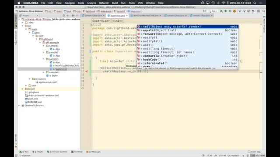
Task: Click Maven Projects side panel button
Action: (264, 24)
